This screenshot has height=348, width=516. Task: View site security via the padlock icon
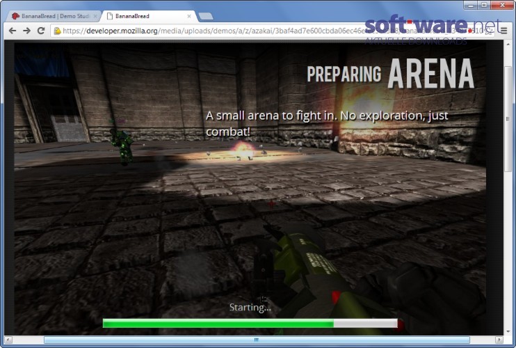click(x=58, y=31)
